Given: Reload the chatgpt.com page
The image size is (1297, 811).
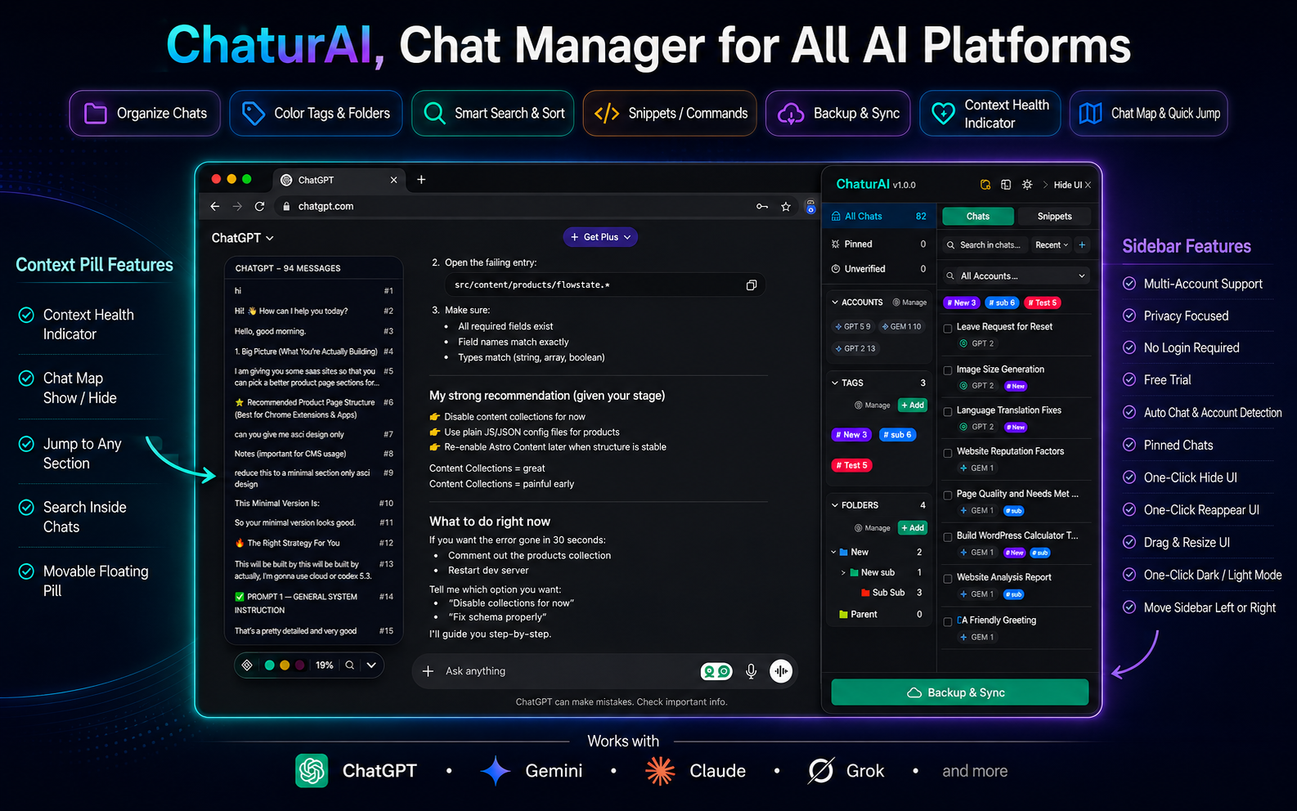Looking at the screenshot, I should click(x=259, y=207).
